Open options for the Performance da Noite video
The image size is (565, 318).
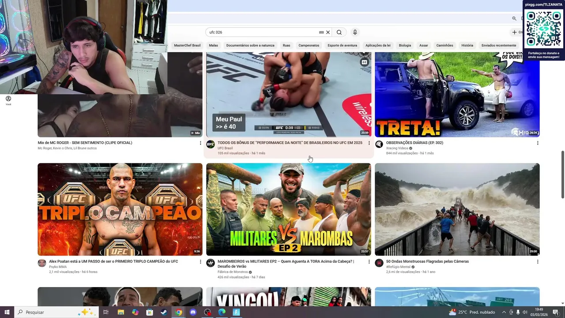tap(369, 143)
